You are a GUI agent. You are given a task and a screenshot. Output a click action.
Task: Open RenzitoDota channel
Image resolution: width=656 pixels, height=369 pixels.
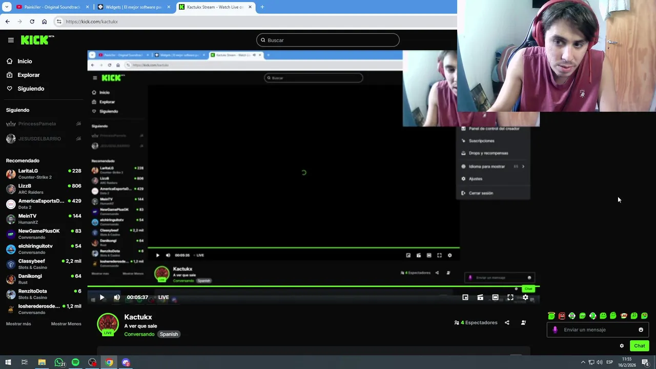[44, 294]
